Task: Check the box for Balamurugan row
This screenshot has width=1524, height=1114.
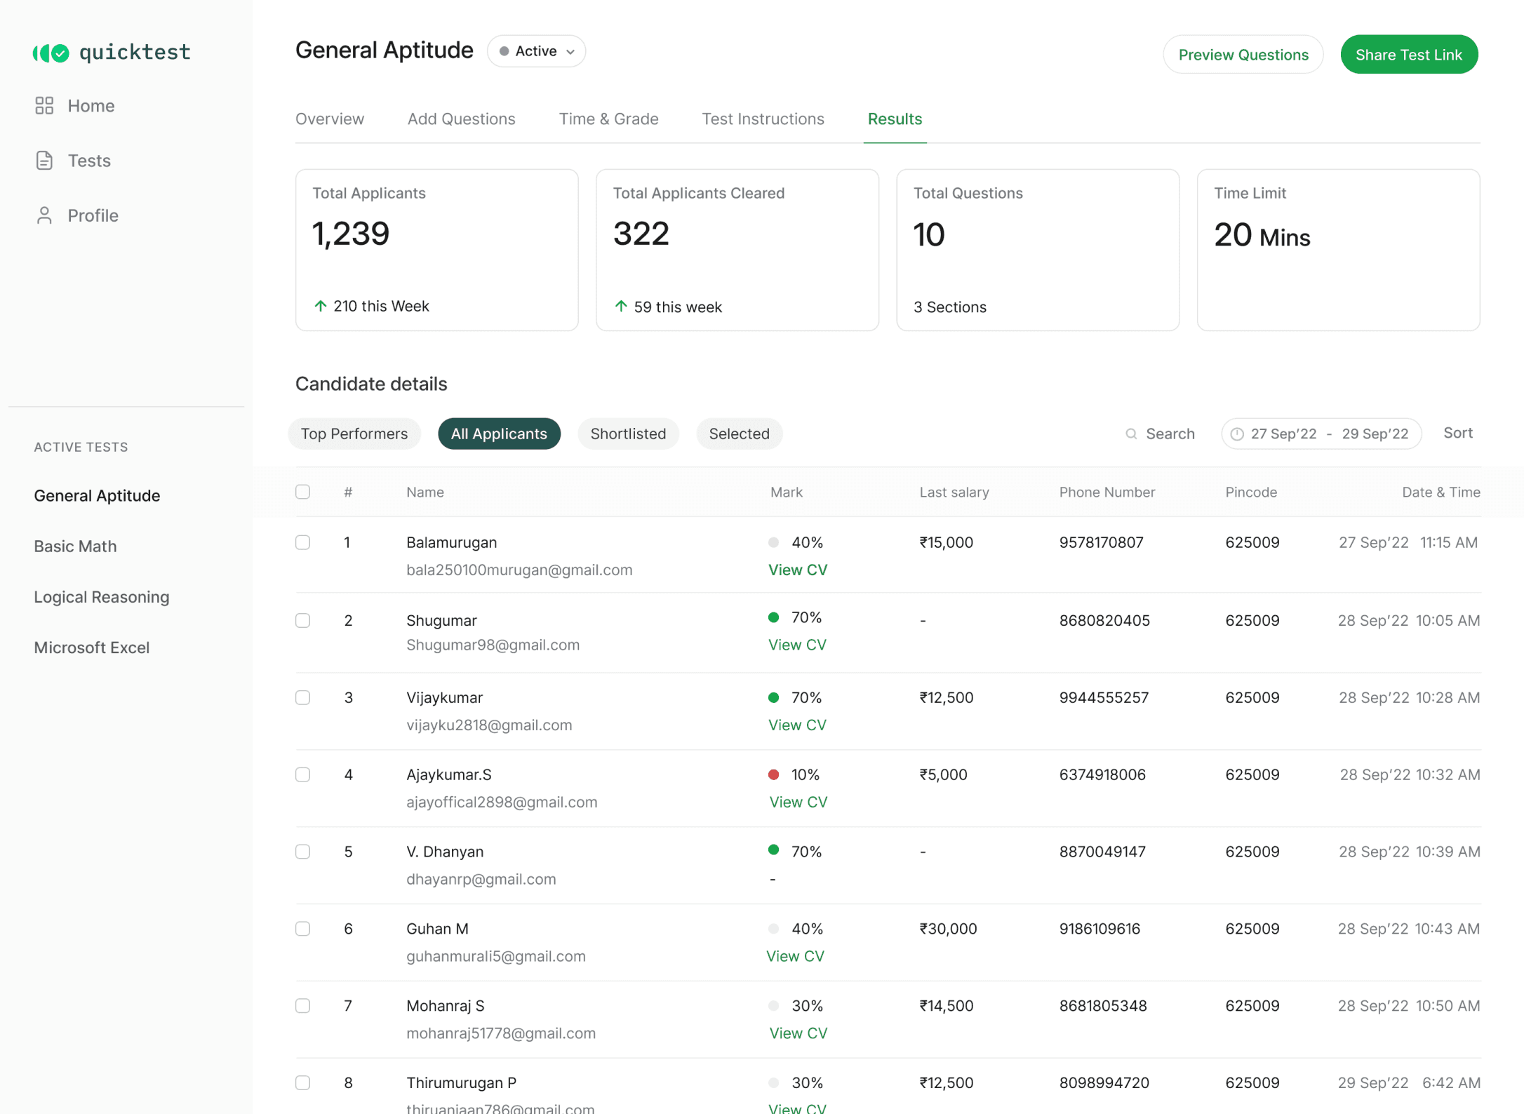Action: click(x=302, y=542)
